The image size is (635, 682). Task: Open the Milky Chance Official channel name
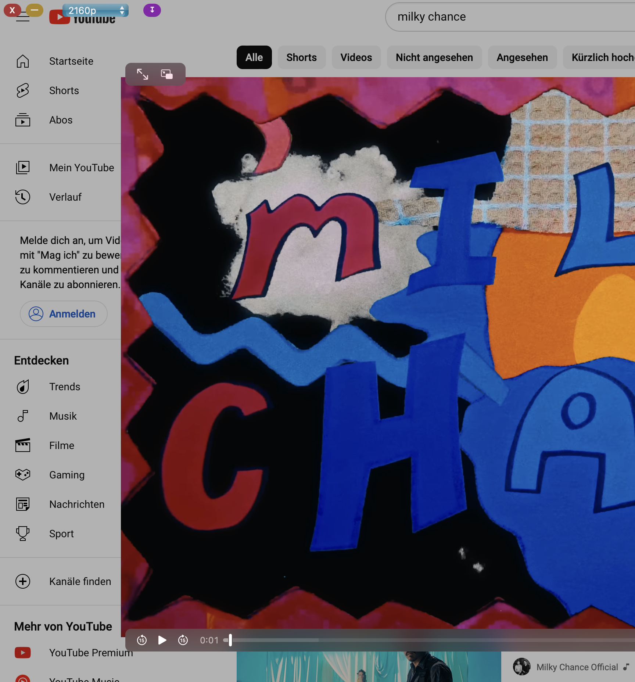point(577,667)
